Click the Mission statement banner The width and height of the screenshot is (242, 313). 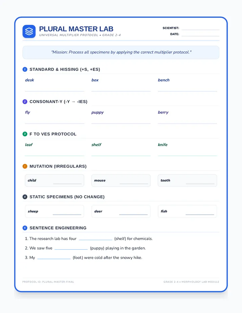coord(121,52)
